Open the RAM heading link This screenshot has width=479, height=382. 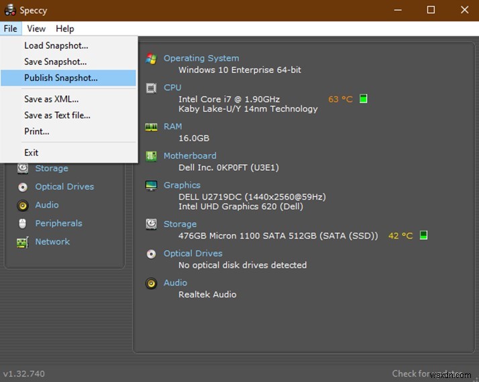[172, 126]
